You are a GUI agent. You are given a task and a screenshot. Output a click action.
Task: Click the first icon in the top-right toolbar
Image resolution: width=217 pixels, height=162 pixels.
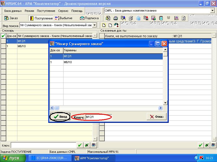click(108, 18)
